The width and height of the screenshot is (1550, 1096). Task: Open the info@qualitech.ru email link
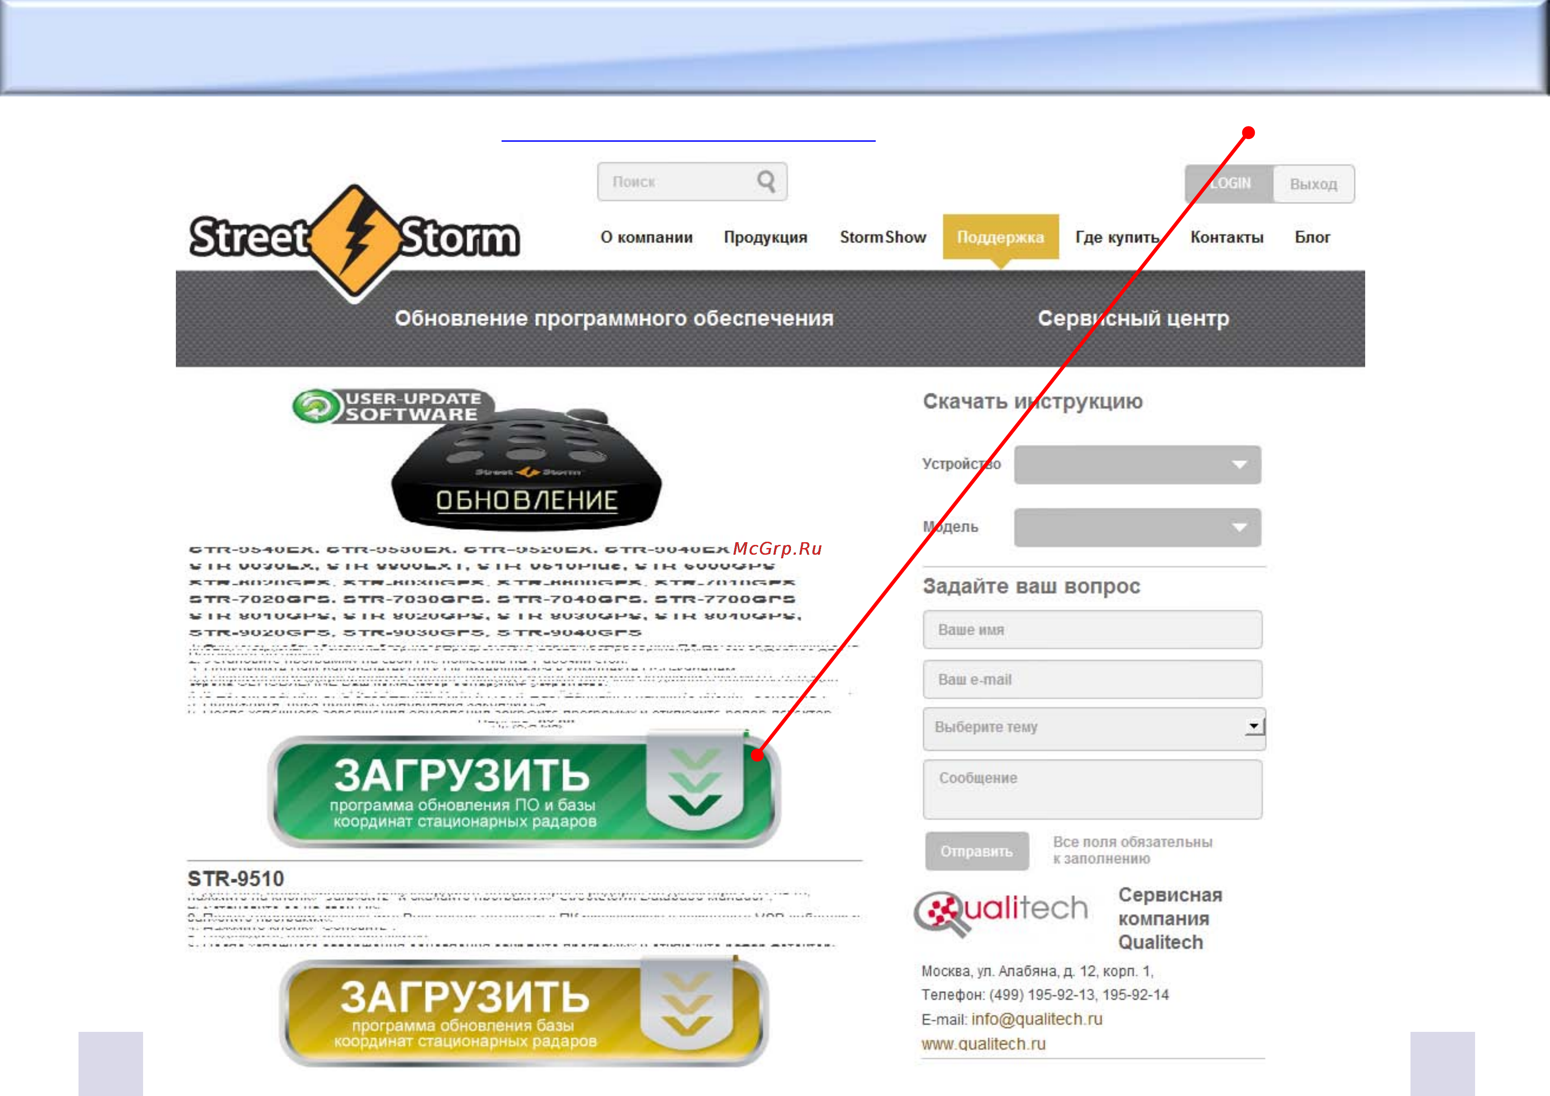point(1037,1019)
